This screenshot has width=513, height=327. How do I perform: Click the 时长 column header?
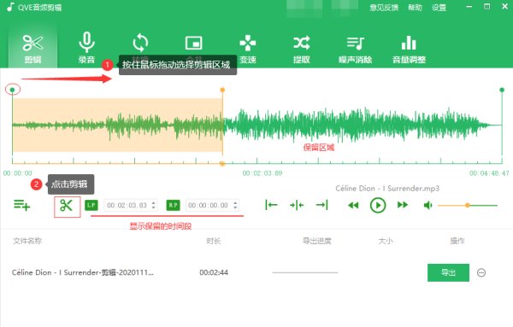(214, 241)
